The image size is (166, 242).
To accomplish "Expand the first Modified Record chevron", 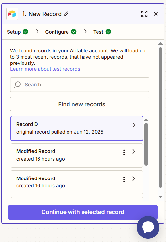I will 134,152.
